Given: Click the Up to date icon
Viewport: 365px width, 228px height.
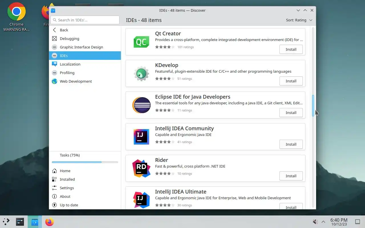Looking at the screenshot, I should [x=54, y=205].
